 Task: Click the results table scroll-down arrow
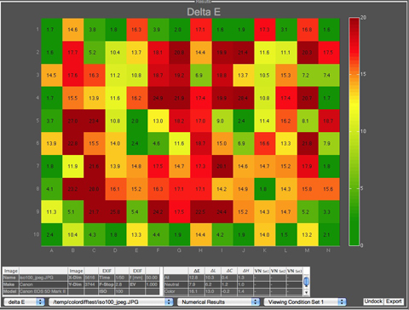pyautogui.click(x=306, y=292)
